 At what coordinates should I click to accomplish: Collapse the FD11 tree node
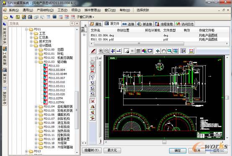pyautogui.click(x=26, y=29)
